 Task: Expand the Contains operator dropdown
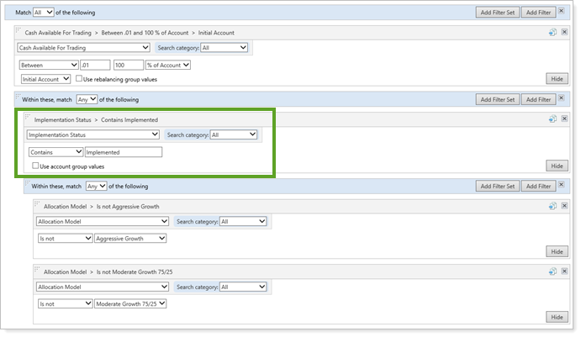tap(55, 152)
